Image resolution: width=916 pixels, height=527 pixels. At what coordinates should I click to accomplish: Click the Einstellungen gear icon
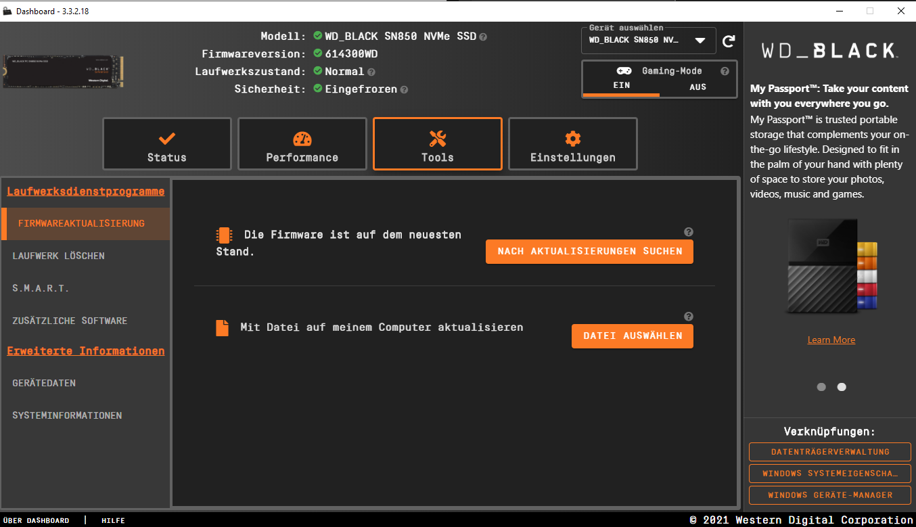click(573, 139)
